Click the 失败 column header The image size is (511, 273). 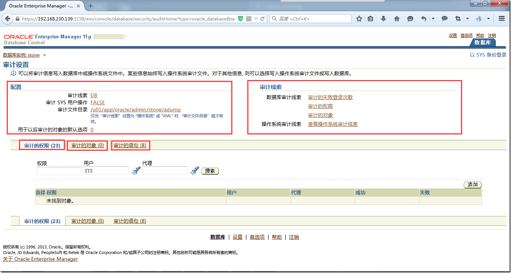point(451,193)
